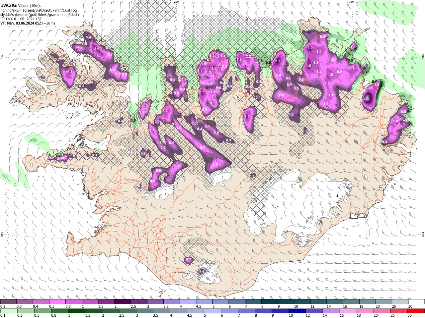
Task: Click the snow-scale swatch labeled 0.2
Action: [8, 301]
